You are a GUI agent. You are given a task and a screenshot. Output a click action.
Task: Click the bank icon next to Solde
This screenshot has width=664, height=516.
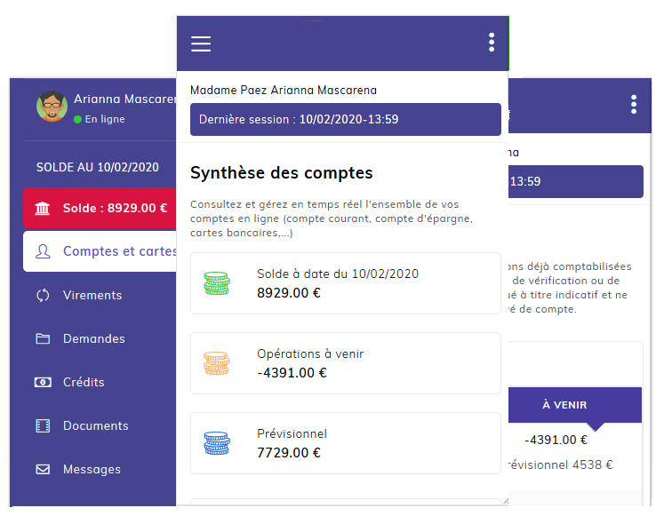(43, 209)
